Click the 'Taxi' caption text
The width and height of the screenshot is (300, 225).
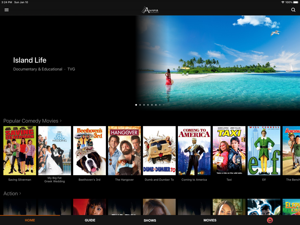[229, 180]
